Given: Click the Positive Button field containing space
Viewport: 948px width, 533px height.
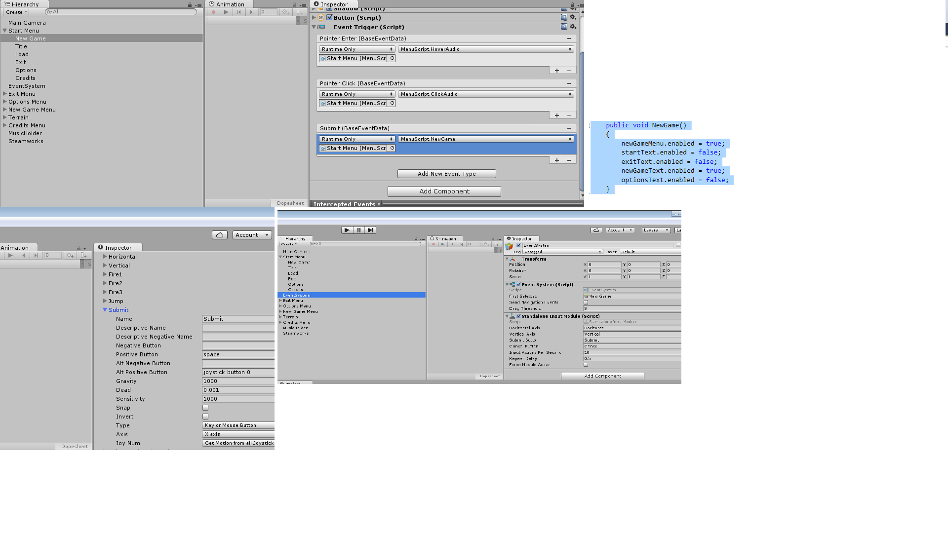Looking at the screenshot, I should point(238,354).
